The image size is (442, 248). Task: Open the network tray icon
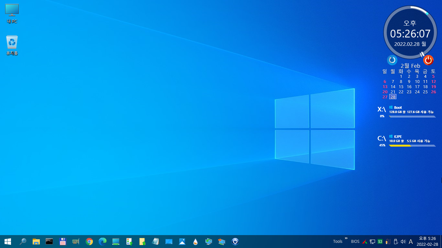click(372, 242)
